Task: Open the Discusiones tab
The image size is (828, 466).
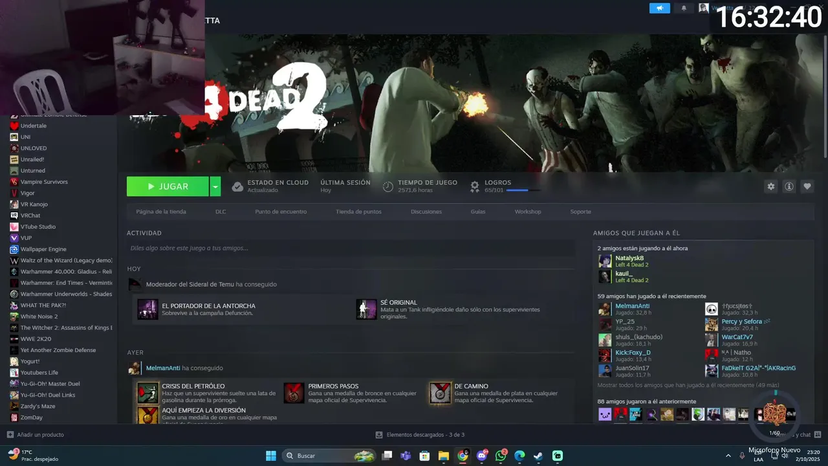Action: coord(426,212)
